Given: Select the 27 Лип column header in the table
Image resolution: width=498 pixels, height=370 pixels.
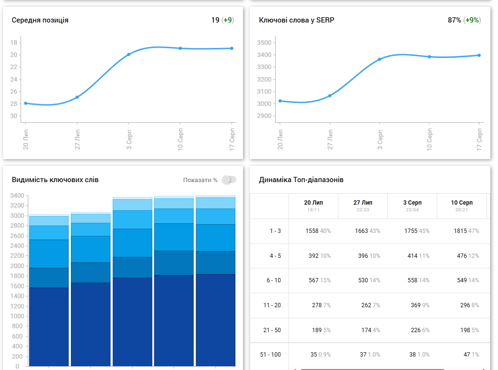Looking at the screenshot, I should click(363, 206).
